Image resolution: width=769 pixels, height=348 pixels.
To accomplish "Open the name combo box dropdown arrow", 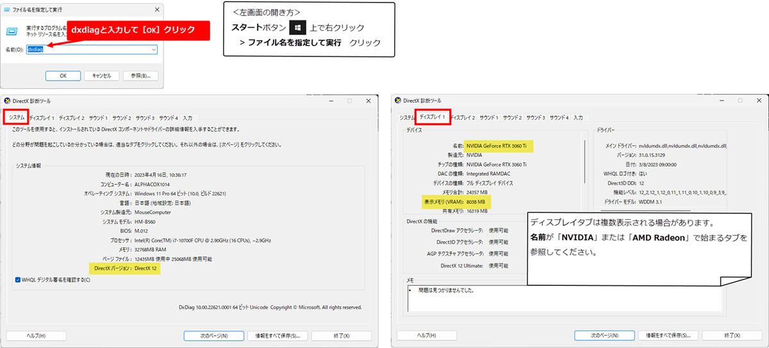I will [x=153, y=49].
